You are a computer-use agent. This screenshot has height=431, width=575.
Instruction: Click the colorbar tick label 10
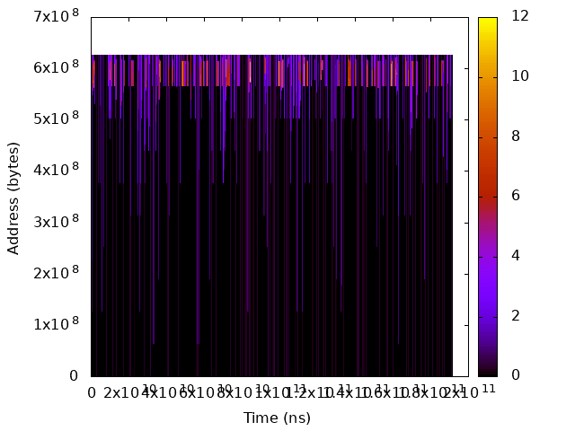(x=519, y=76)
